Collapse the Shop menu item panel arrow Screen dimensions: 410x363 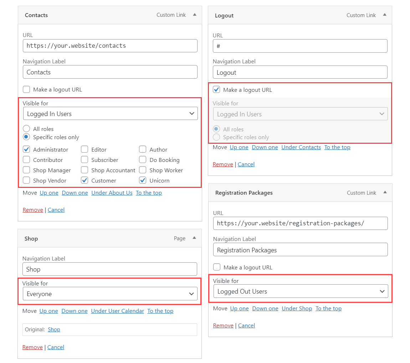194,238
